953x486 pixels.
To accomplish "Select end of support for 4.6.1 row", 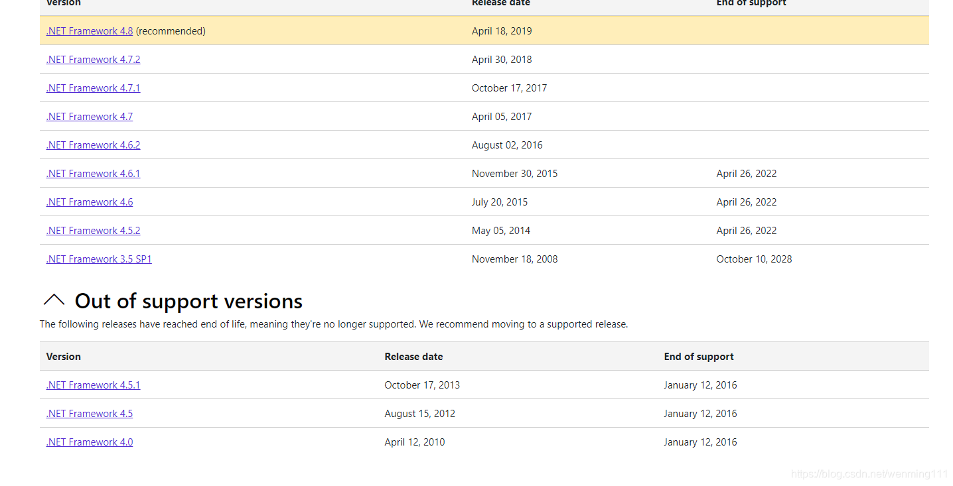I will 747,174.
